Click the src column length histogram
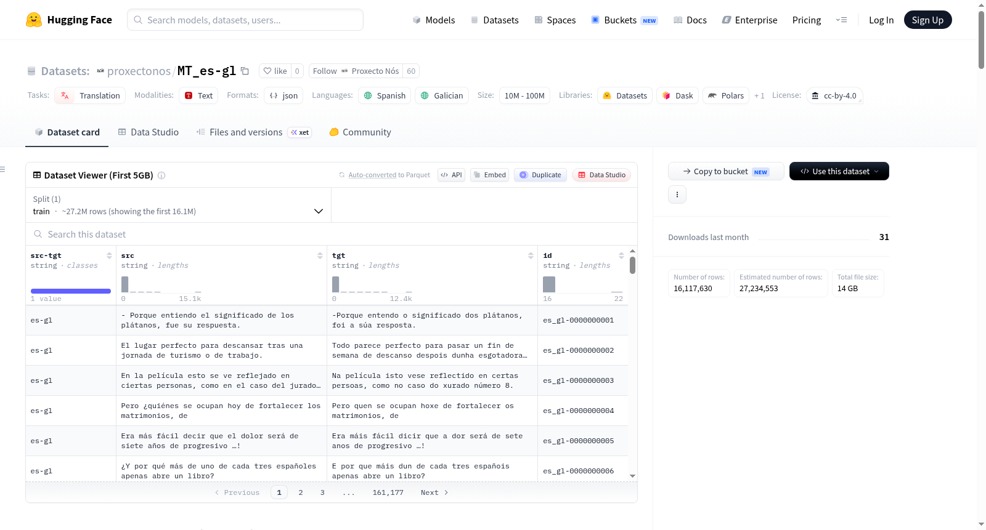The image size is (986, 530). (161, 284)
